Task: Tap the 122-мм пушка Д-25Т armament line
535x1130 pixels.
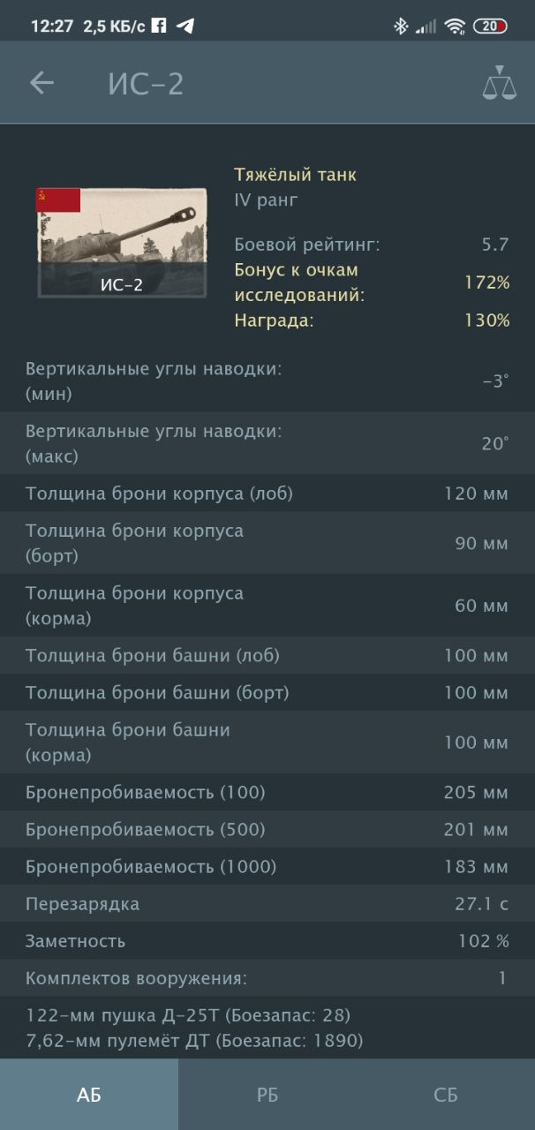Action: (188, 1015)
